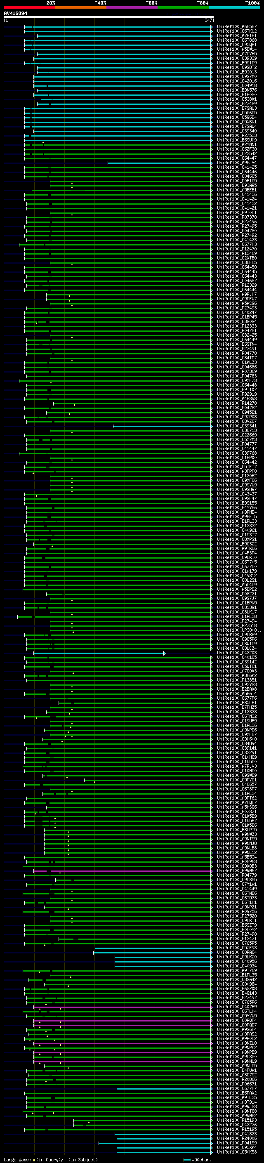Viewport: 264px width, 1163px height.
Task: Click the query end position 347
Action: (208, 20)
